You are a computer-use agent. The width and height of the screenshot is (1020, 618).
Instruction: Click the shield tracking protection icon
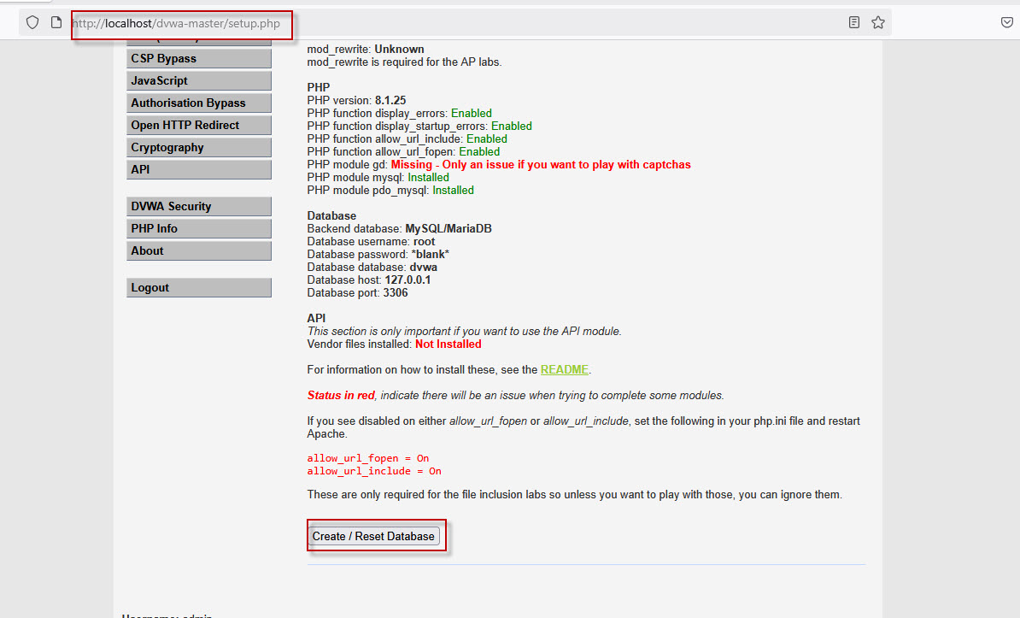pyautogui.click(x=32, y=23)
